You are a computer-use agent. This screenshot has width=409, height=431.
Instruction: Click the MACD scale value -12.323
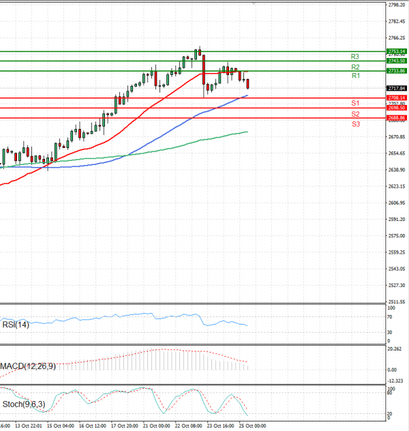point(395,381)
